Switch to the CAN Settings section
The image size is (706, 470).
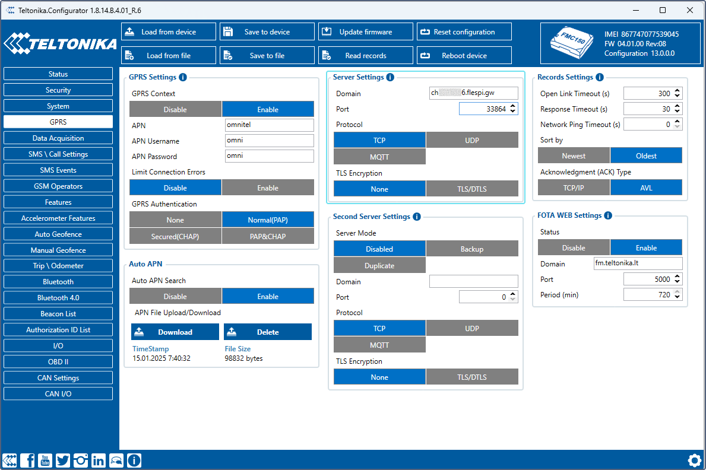(x=58, y=377)
